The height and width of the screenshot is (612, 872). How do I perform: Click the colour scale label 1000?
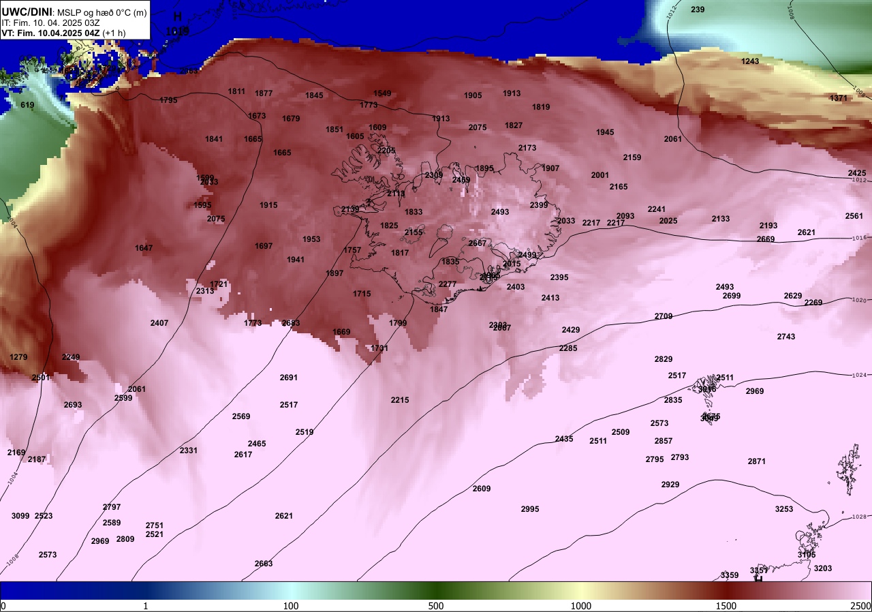pyautogui.click(x=580, y=606)
